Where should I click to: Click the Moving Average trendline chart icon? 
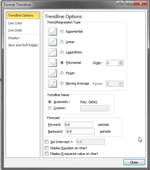tap(53, 83)
